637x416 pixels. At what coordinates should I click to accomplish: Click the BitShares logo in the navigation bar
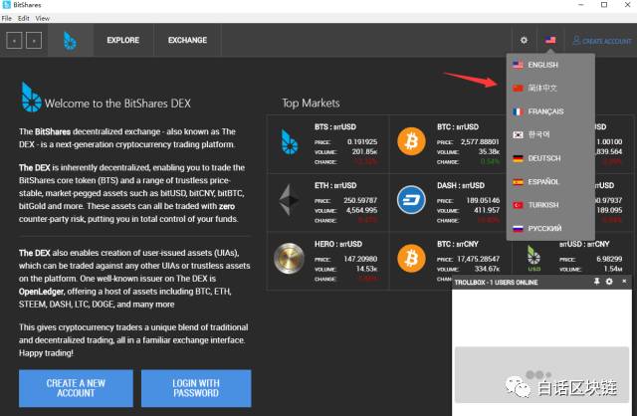coord(70,41)
